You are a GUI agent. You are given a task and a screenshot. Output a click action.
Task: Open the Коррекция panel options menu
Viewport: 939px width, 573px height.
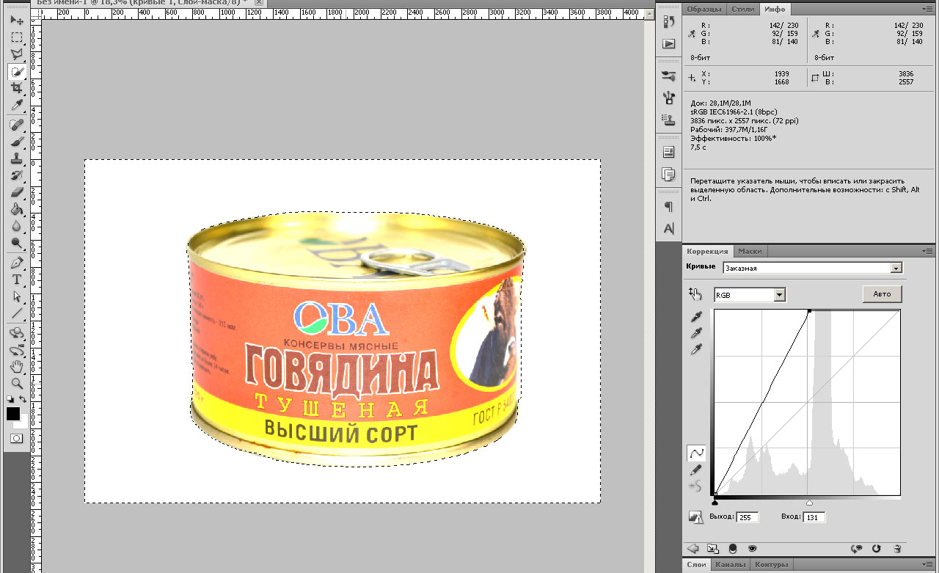(x=929, y=250)
